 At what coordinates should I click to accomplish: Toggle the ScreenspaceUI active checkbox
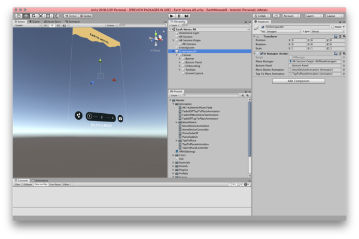[263, 27]
